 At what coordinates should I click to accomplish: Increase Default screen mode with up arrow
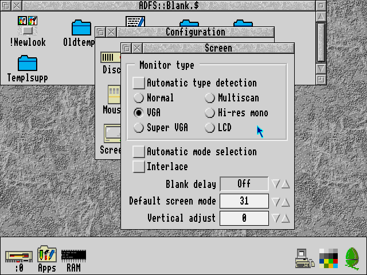pyautogui.click(x=286, y=201)
